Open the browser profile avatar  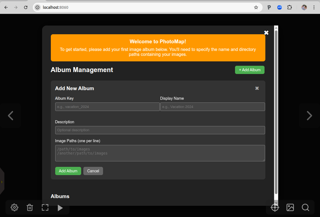304,7
